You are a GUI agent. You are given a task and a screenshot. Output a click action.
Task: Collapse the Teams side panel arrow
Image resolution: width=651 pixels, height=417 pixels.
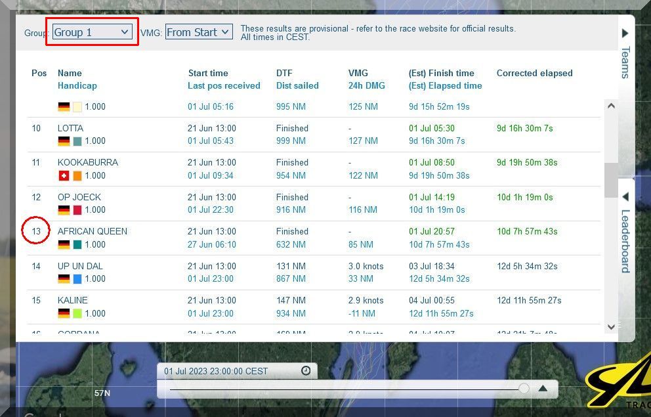point(625,33)
